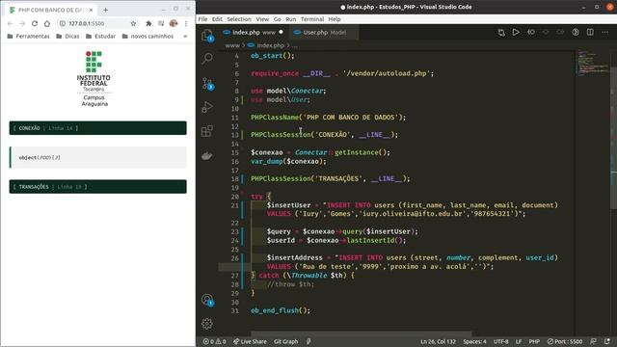Open the Explorer view in VS Code
This screenshot has height=347, width=617.
(207, 36)
